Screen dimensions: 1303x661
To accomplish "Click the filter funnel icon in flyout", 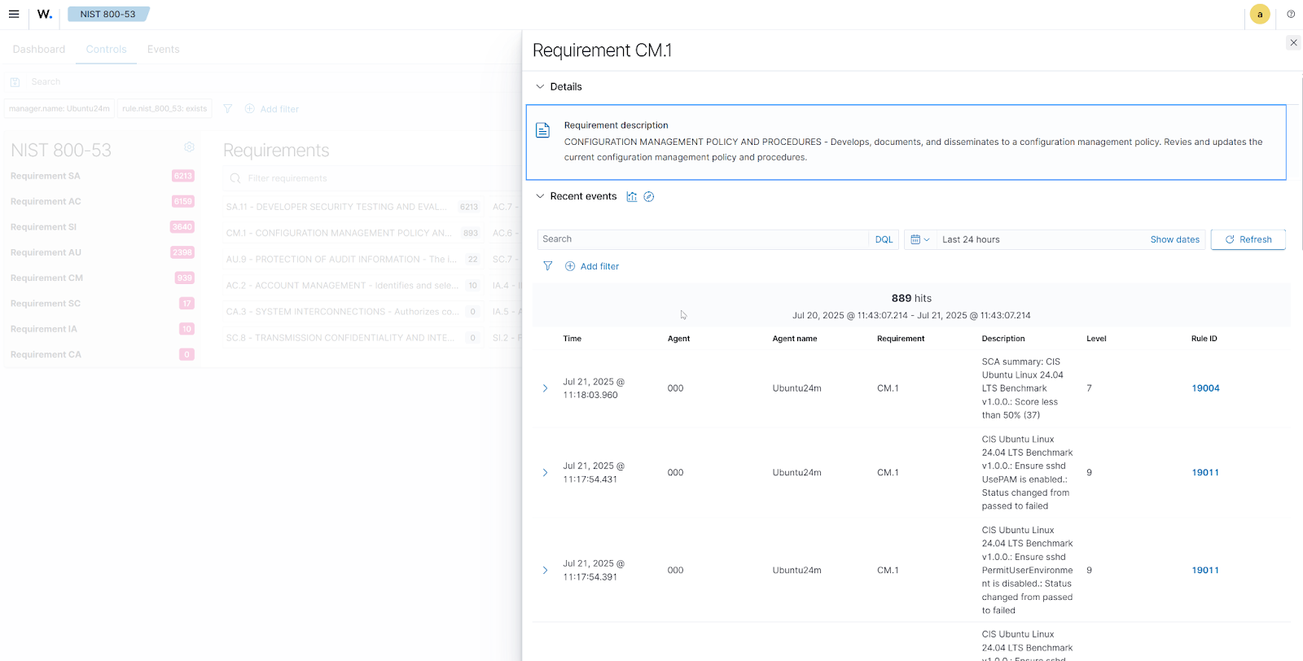I will (x=548, y=266).
